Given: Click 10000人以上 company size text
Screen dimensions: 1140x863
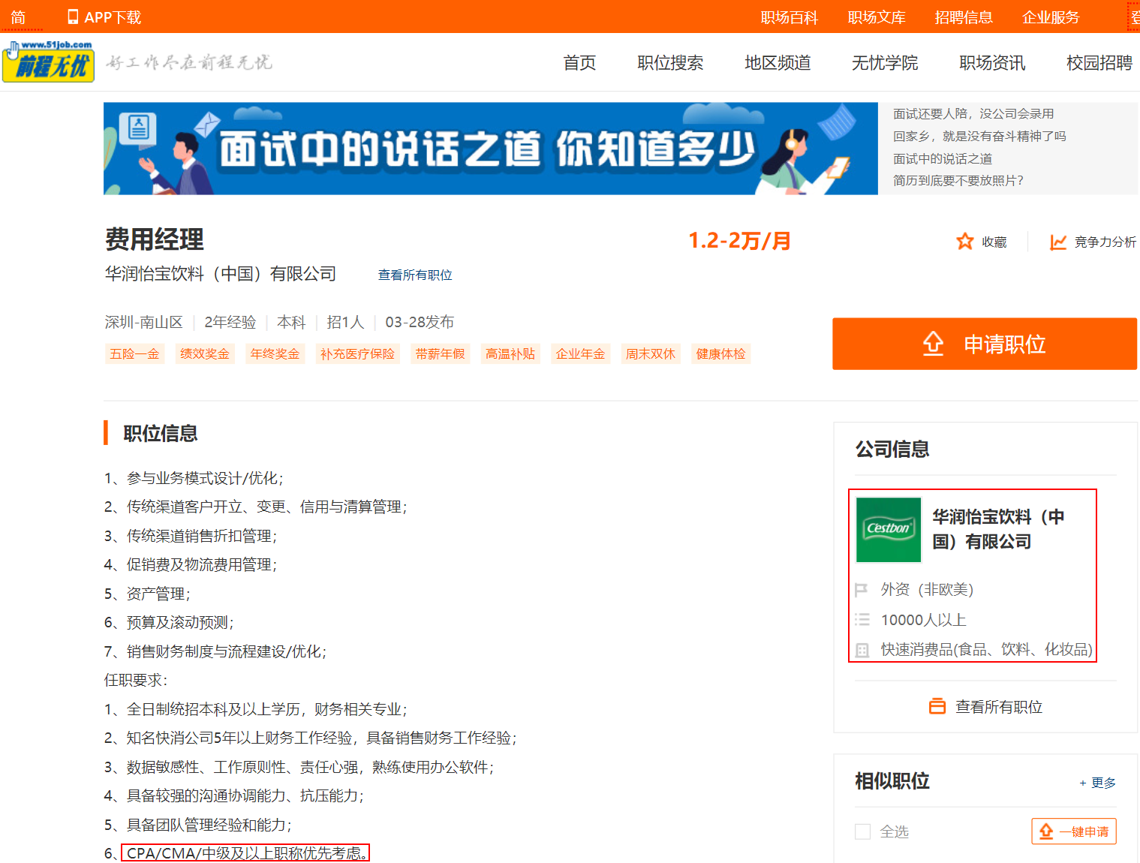Looking at the screenshot, I should coord(924,620).
